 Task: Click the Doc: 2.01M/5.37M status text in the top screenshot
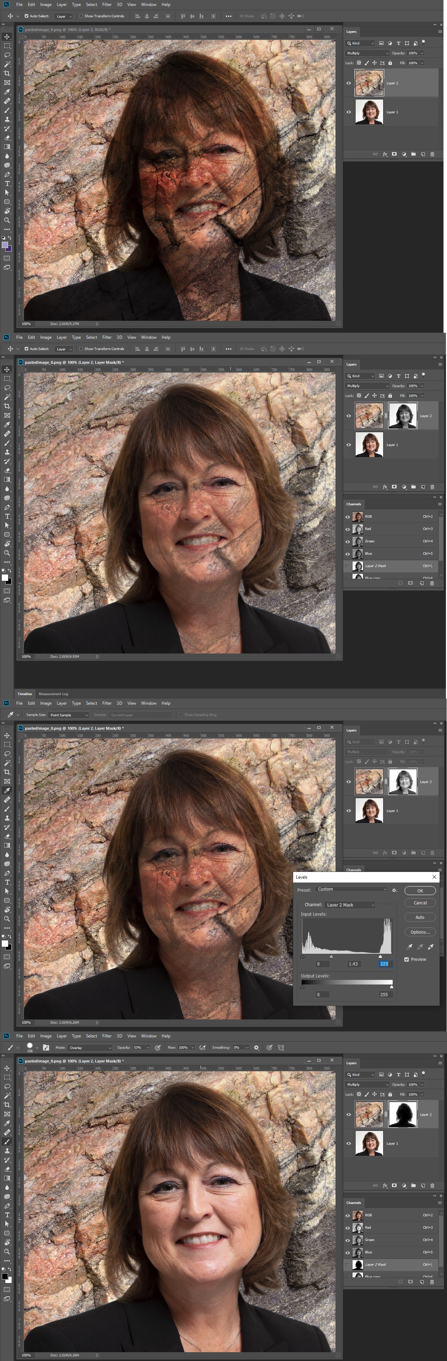pos(65,324)
